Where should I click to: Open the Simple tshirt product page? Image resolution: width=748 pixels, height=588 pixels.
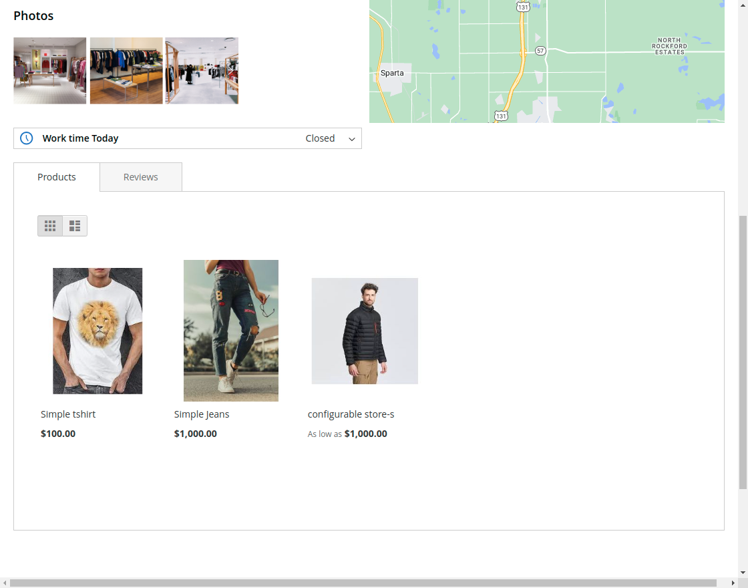pos(68,414)
